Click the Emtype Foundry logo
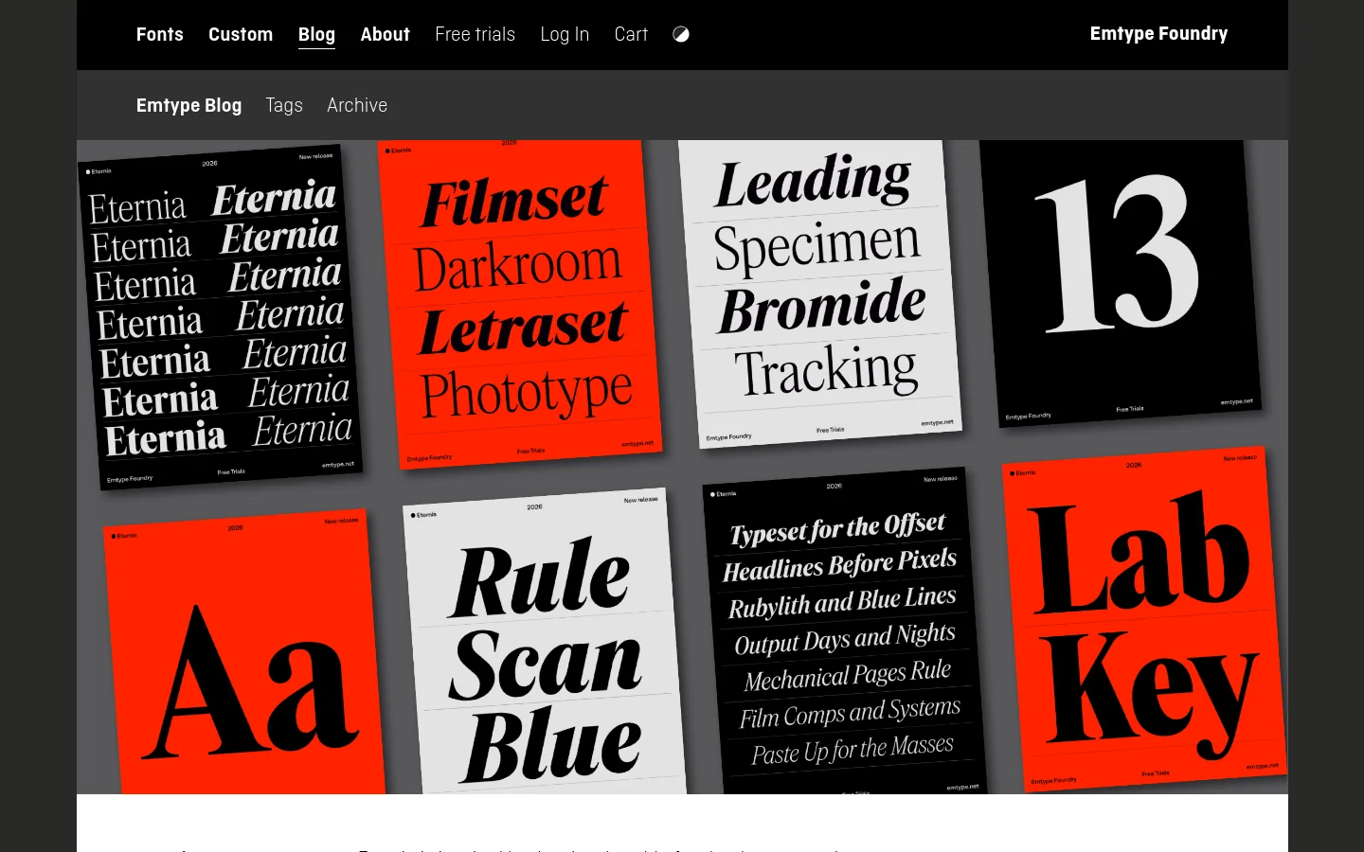This screenshot has height=852, width=1364. click(x=1158, y=33)
